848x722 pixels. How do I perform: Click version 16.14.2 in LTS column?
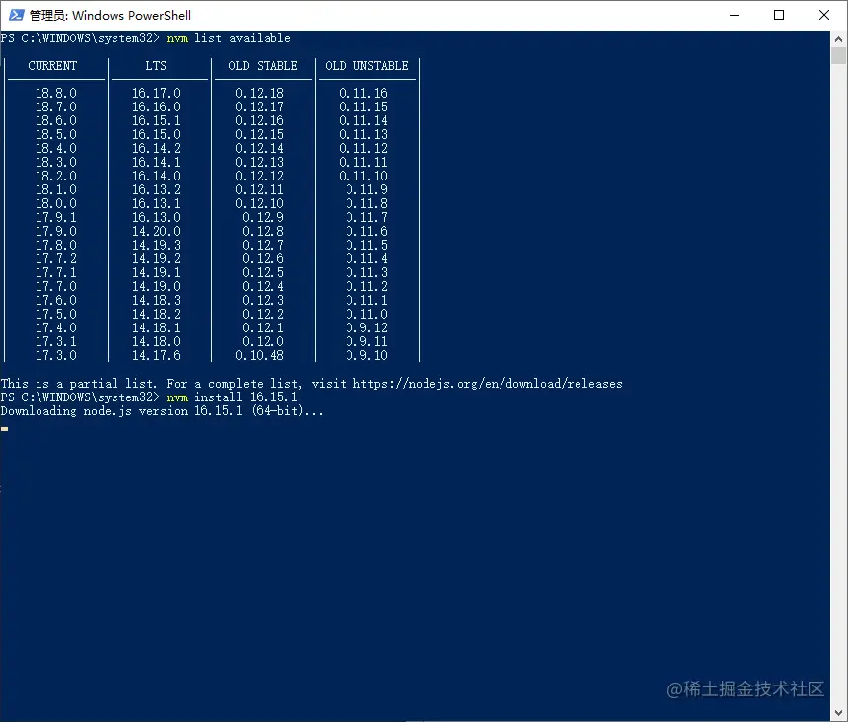pyautogui.click(x=156, y=148)
